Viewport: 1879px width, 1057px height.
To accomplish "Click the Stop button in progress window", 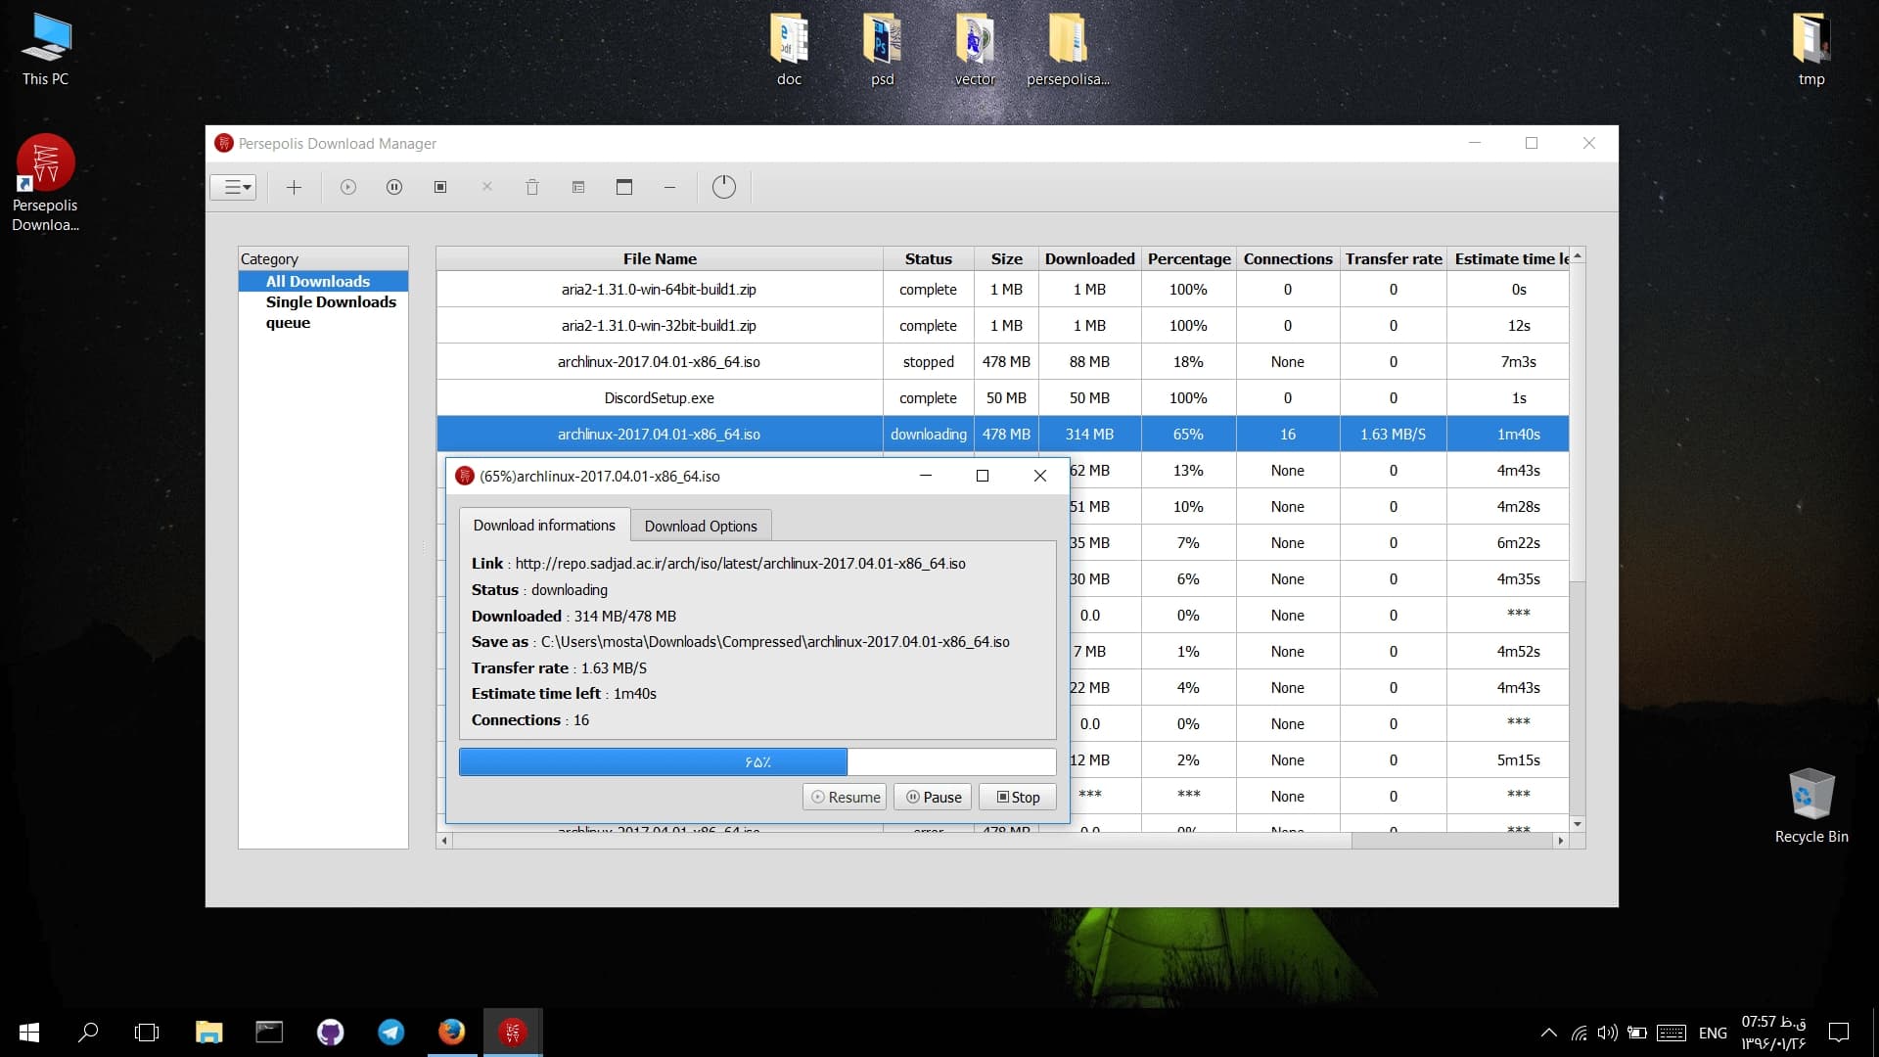I will click(1018, 797).
